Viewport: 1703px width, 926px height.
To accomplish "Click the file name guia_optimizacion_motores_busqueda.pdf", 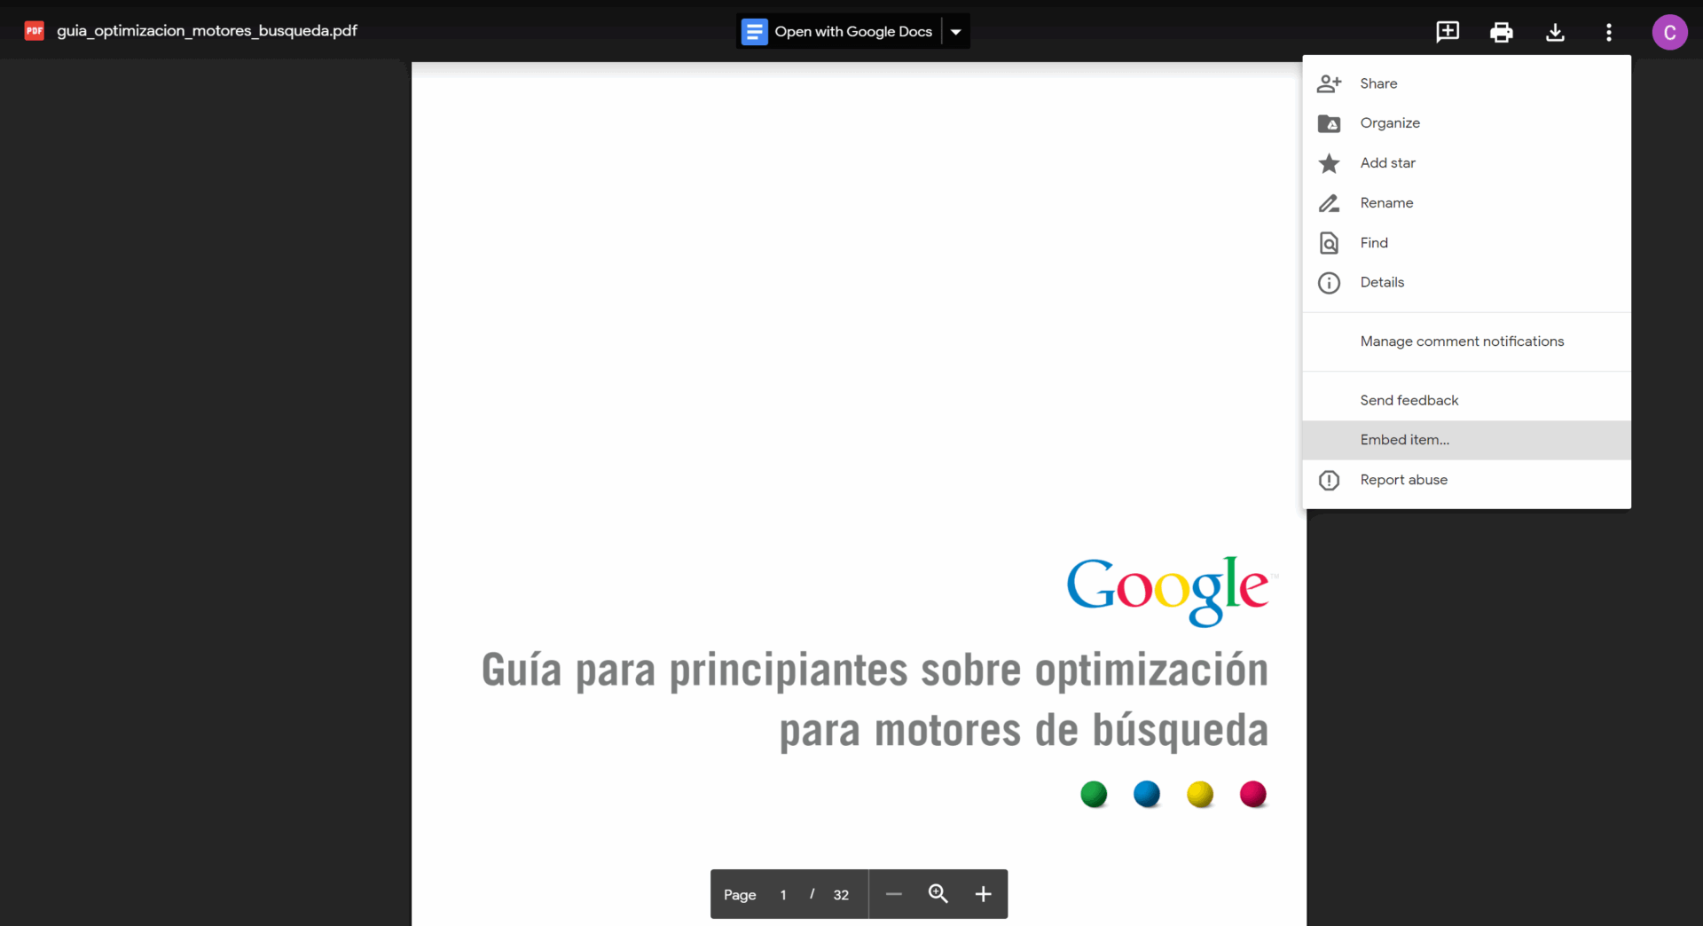I will point(207,31).
